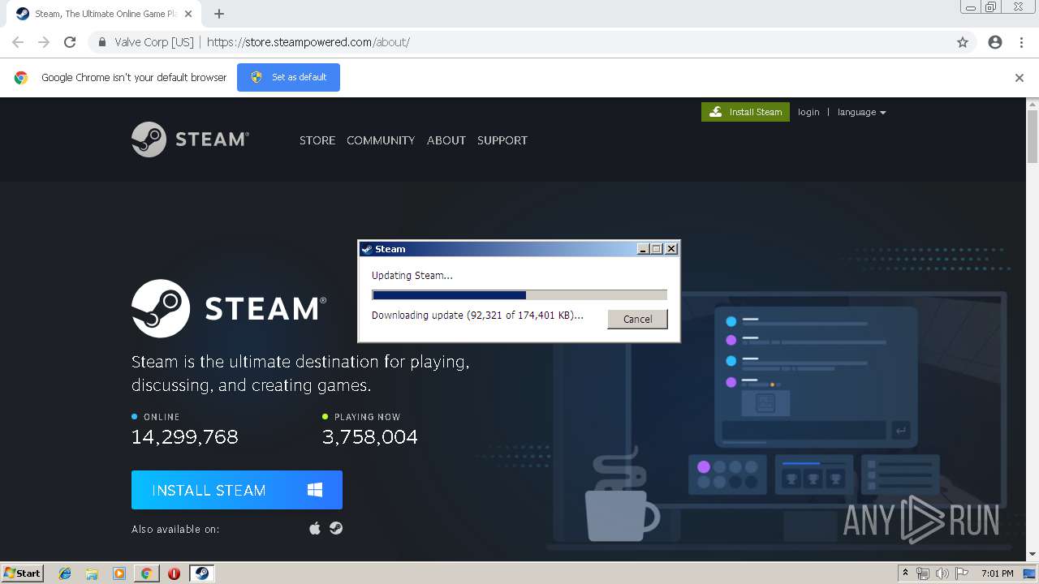
Task: Show hidden tray icons arrow
Action: point(905,573)
